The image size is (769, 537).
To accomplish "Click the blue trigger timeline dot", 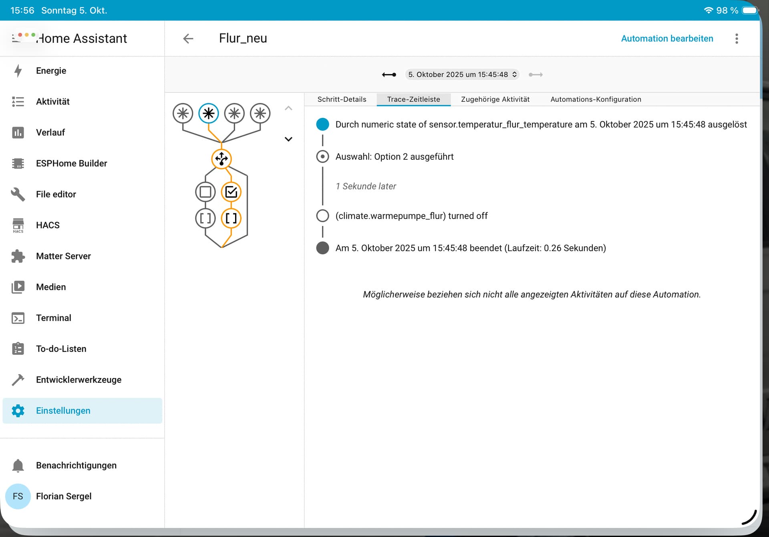I will 322,125.
